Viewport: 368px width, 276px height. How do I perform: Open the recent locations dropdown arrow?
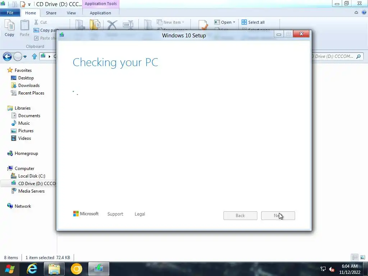coord(25,57)
